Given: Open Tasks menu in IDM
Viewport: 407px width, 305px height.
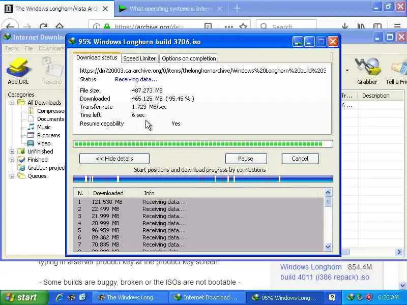Looking at the screenshot, I should (11, 48).
